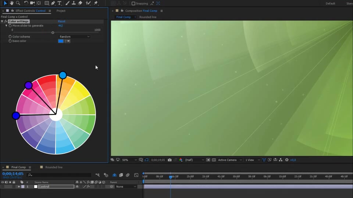This screenshot has height=198, width=353.
Task: Toggle lock on Effect Controls panel
Action: (x=13, y=11)
